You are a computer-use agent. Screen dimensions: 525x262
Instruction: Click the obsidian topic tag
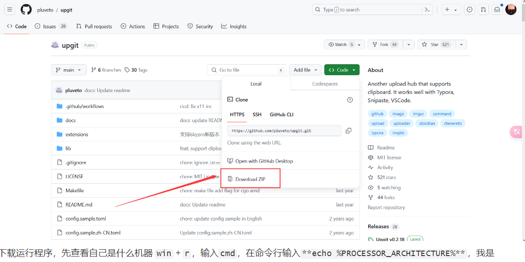427,123
